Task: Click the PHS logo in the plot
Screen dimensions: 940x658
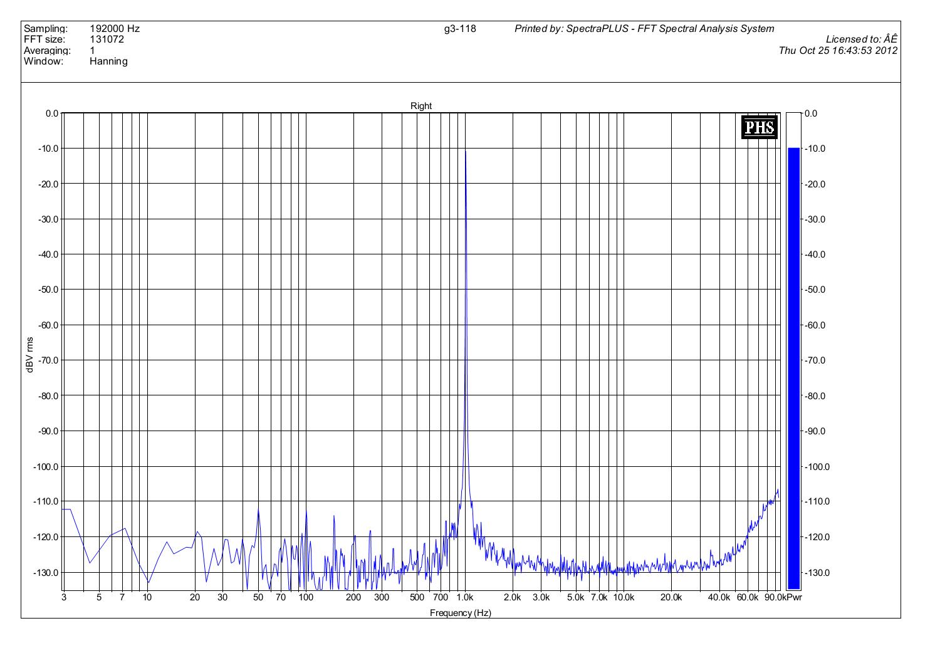Action: (760, 127)
